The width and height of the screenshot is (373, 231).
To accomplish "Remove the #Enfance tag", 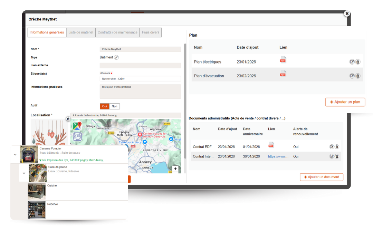I will (x=112, y=73).
